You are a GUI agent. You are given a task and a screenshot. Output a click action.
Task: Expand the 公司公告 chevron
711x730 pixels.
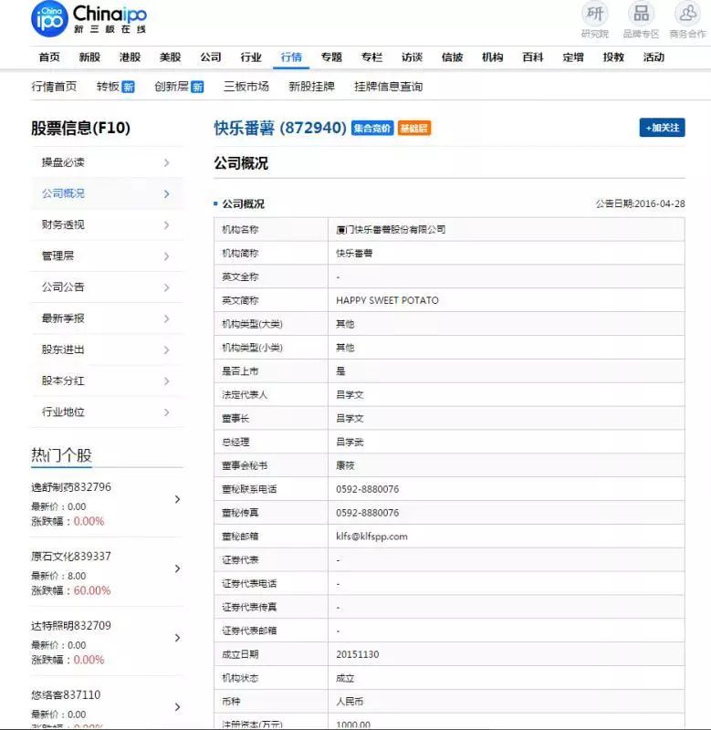167,287
